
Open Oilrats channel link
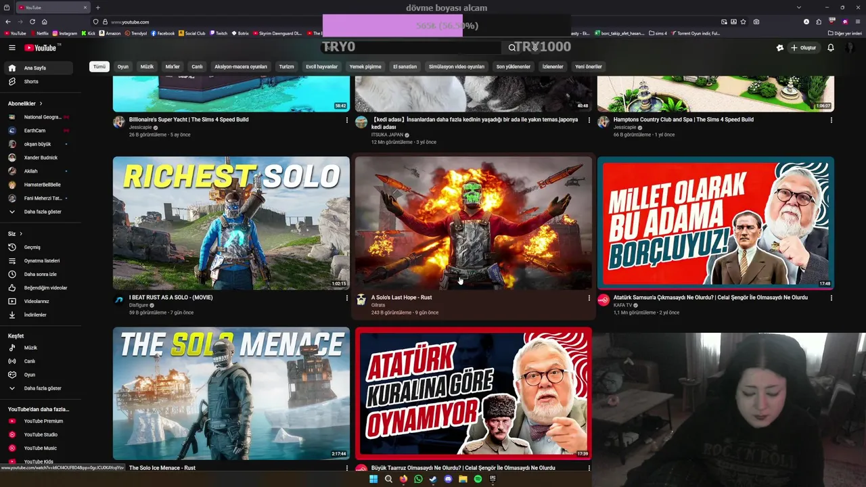[378, 305]
